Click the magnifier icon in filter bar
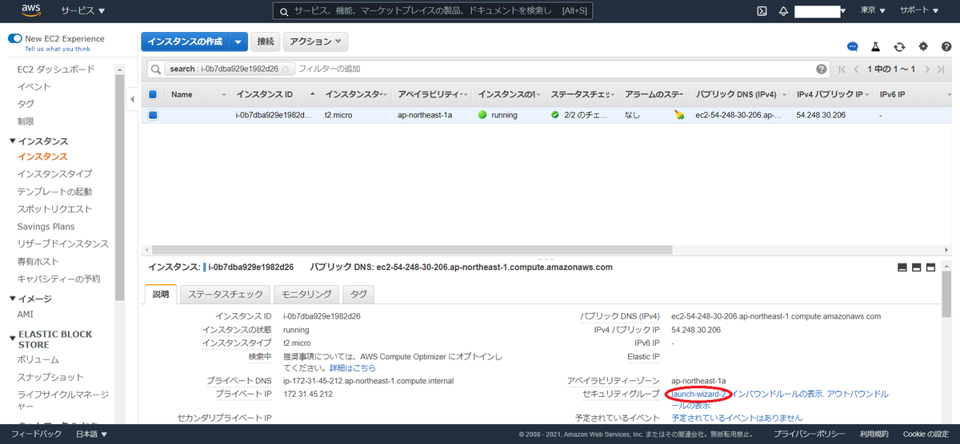Image resolution: width=960 pixels, height=444 pixels. click(x=155, y=69)
